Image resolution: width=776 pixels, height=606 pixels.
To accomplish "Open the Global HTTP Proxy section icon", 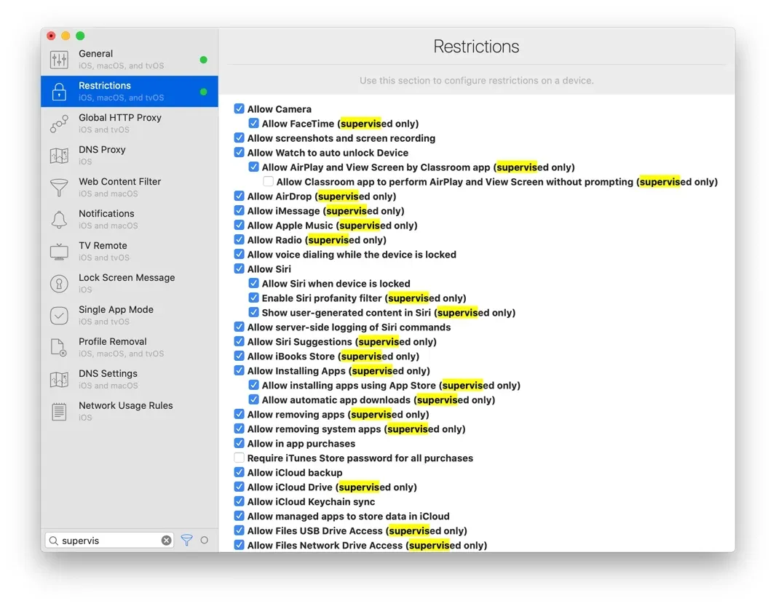I will tap(59, 123).
